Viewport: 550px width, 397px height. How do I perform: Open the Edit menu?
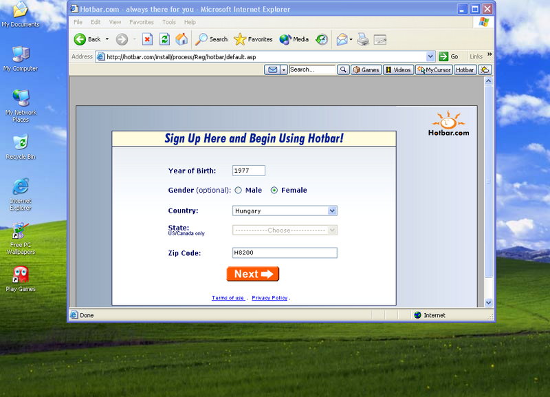96,22
